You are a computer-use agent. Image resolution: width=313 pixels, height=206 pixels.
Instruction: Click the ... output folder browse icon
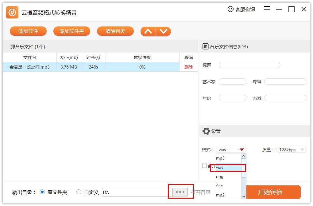[x=180, y=192]
